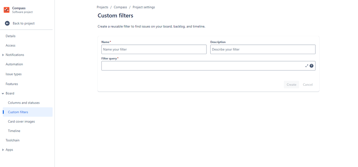The width and height of the screenshot is (358, 167).
Task: Click the Project settings breadcrumb link
Action: pyautogui.click(x=144, y=7)
